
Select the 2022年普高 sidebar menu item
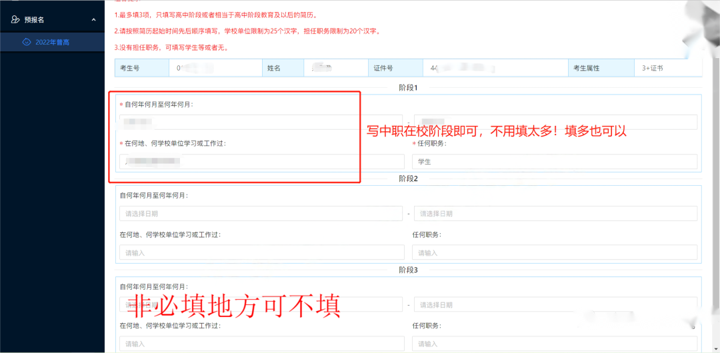pyautogui.click(x=52, y=42)
